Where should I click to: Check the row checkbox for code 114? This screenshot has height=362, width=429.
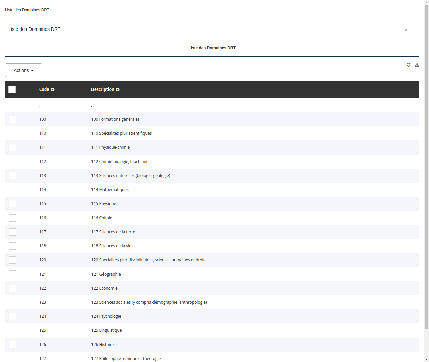(x=12, y=189)
